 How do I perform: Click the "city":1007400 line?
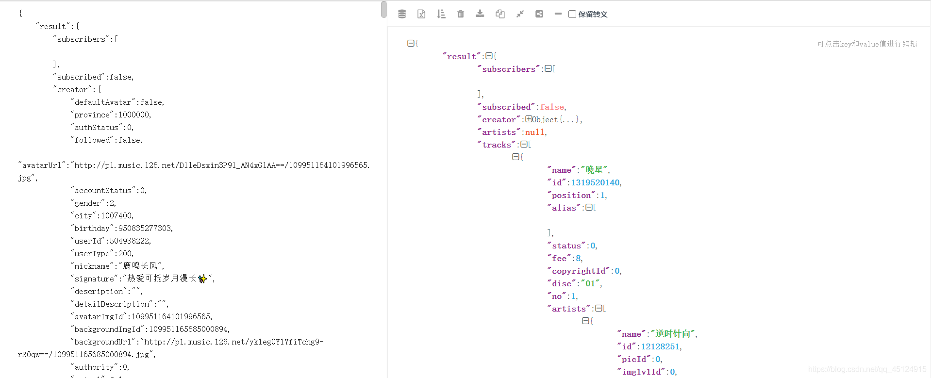(102, 215)
